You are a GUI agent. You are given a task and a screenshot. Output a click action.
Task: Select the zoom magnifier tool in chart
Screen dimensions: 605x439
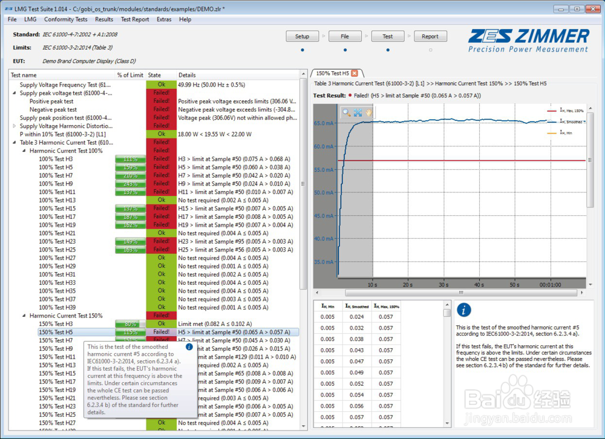pos(347,112)
